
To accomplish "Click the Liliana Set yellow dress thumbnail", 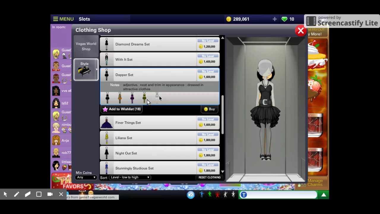I will pyautogui.click(x=107, y=138).
